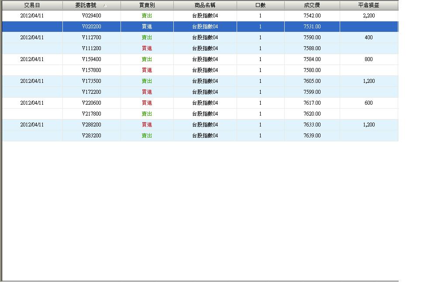
Task: Click price 7605.00
Action: coord(312,81)
